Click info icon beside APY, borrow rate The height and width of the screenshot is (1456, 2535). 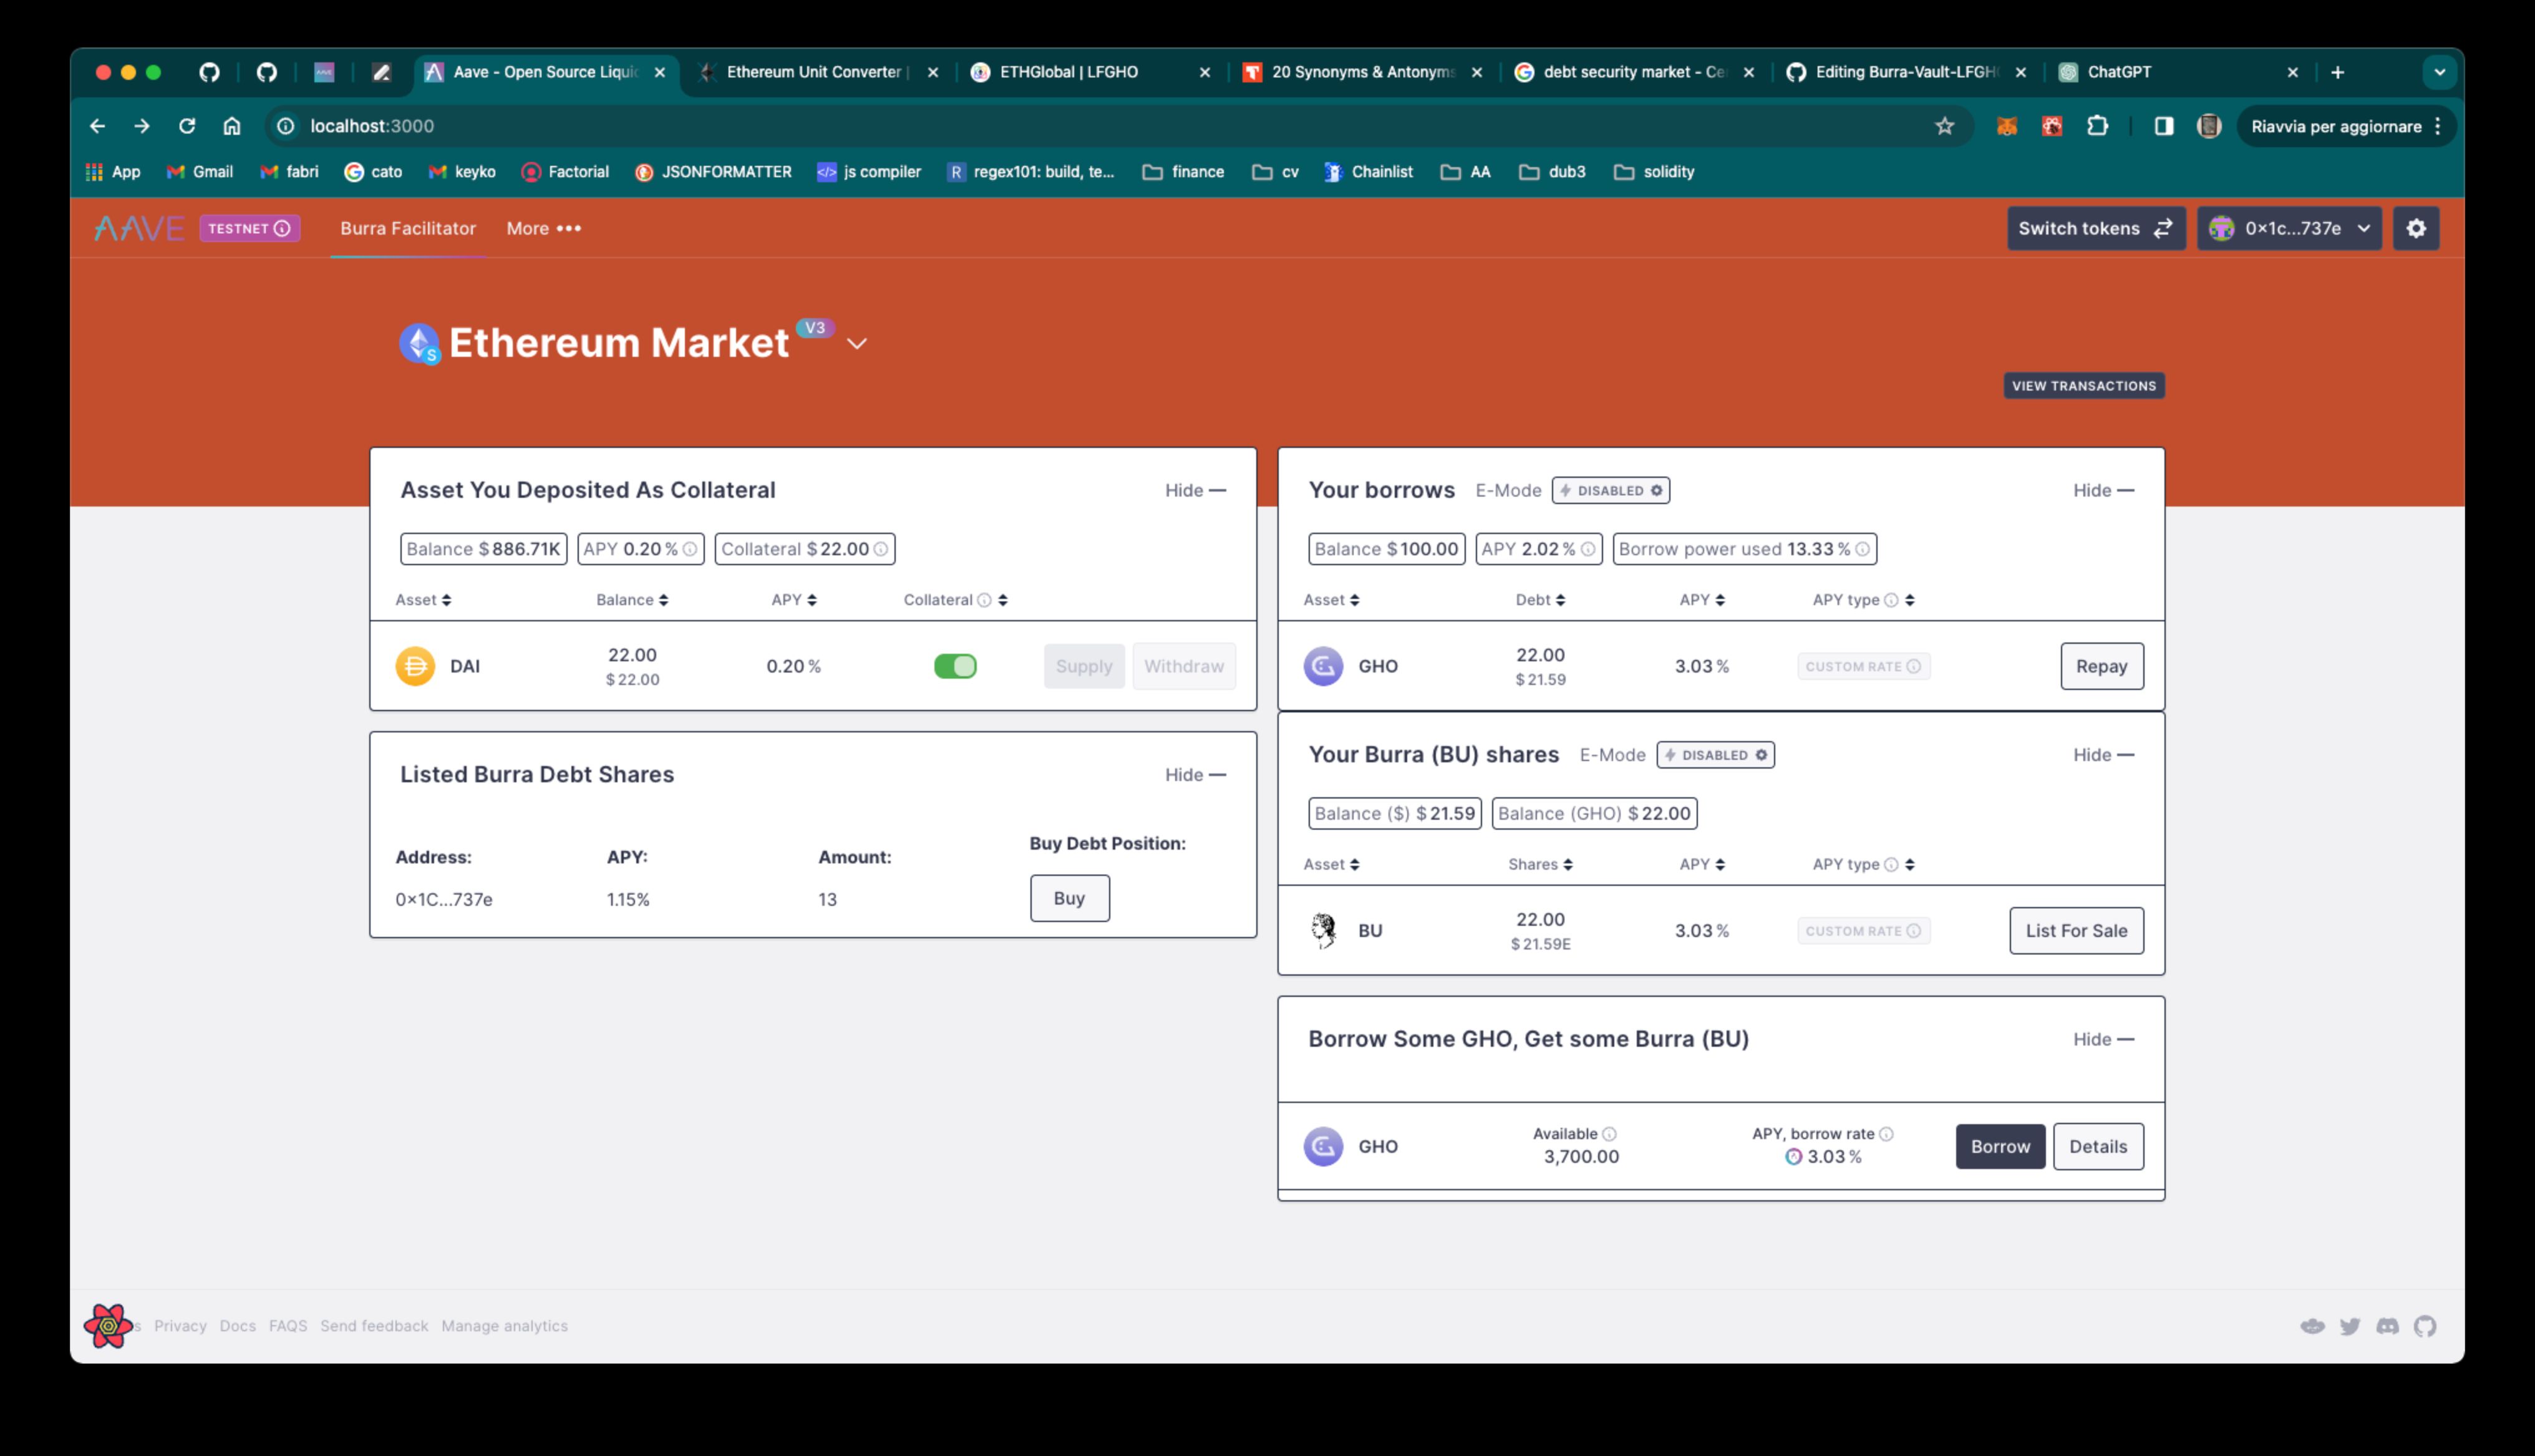(x=1886, y=1134)
